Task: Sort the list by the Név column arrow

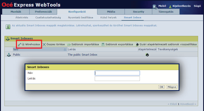Action: pyautogui.click(x=65, y=49)
